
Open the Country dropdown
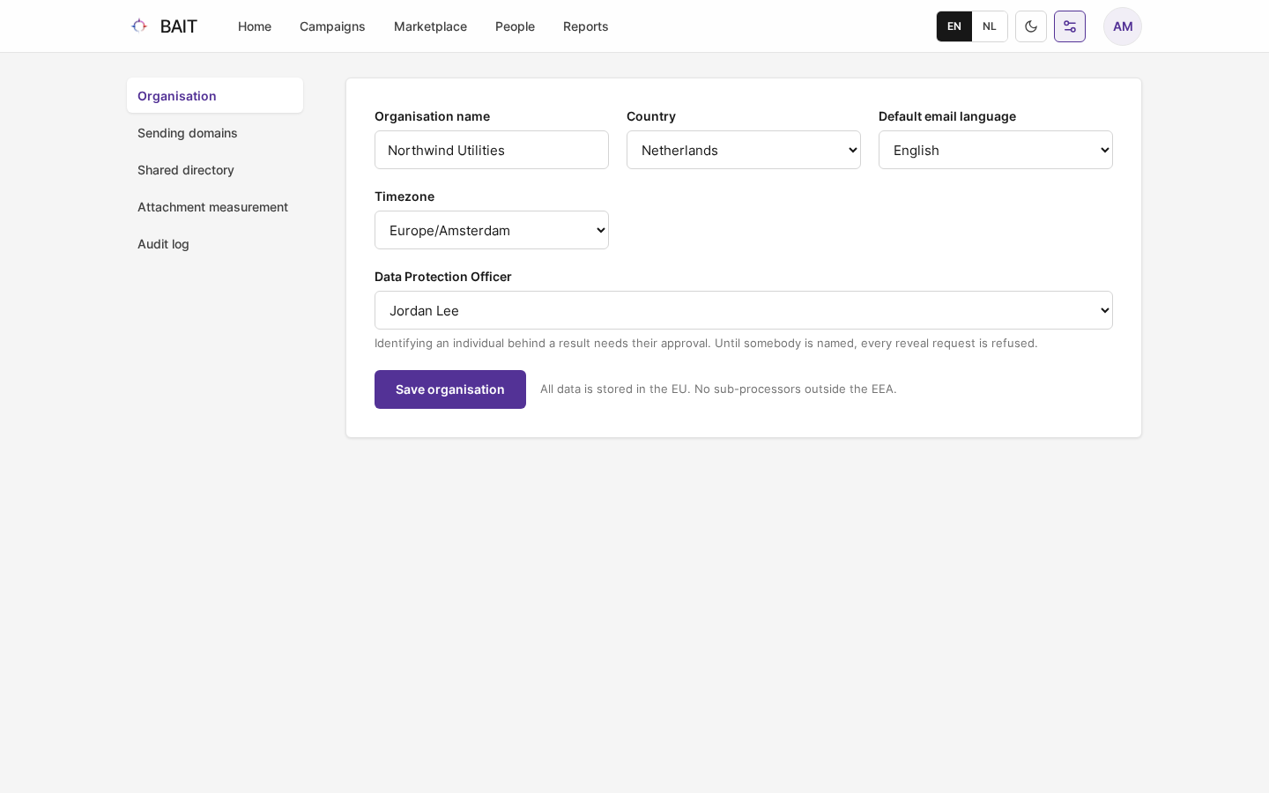tap(744, 150)
